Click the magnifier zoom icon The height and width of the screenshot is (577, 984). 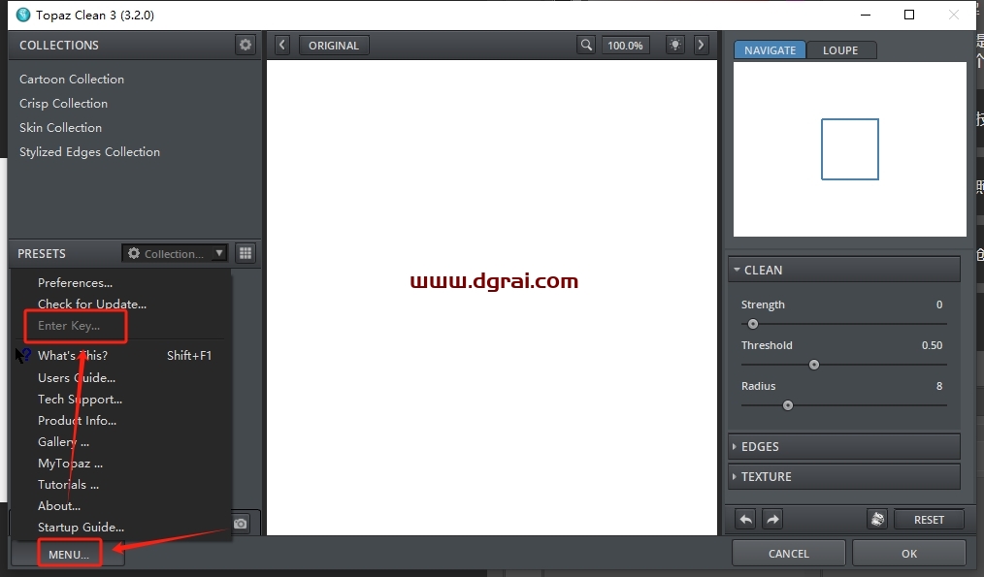(x=586, y=46)
